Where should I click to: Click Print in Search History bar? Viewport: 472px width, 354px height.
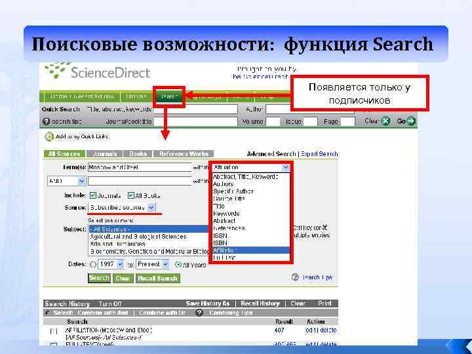pyautogui.click(x=324, y=304)
